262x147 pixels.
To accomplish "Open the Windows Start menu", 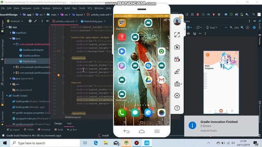I will coord(5,143).
